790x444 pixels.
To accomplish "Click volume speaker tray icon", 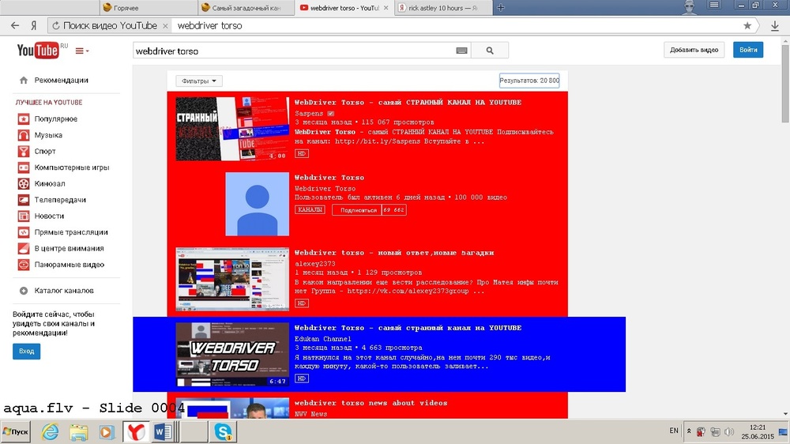I will tap(729, 432).
